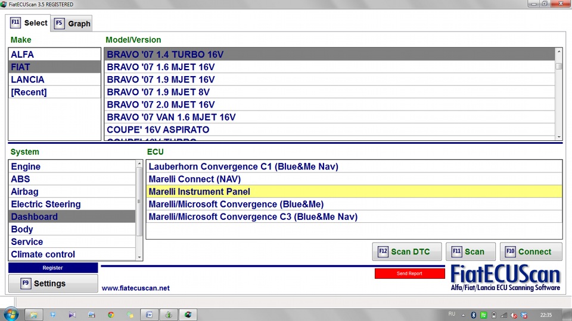572x321 pixels.
Task: Select Marelli Instrument Panel ECU
Action: pyautogui.click(x=354, y=191)
